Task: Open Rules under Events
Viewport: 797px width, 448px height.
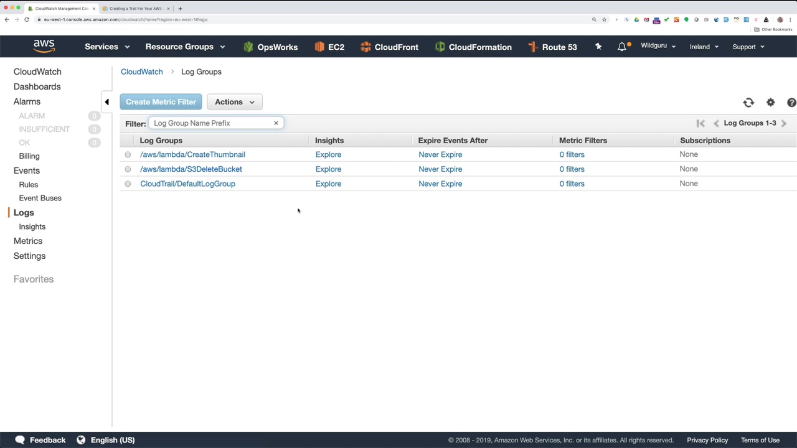Action: [29, 185]
